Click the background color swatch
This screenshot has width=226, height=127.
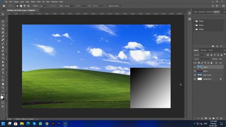(x=4, y=99)
